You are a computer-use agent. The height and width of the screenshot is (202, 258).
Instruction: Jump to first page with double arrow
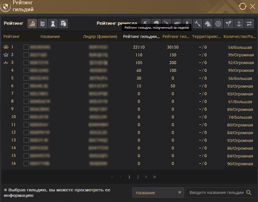pos(112,177)
